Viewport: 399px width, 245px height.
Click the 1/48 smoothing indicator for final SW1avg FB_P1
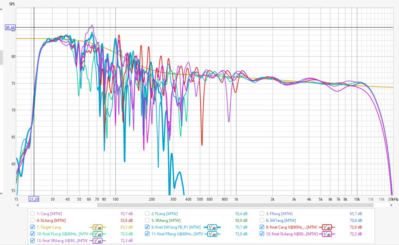212,227
